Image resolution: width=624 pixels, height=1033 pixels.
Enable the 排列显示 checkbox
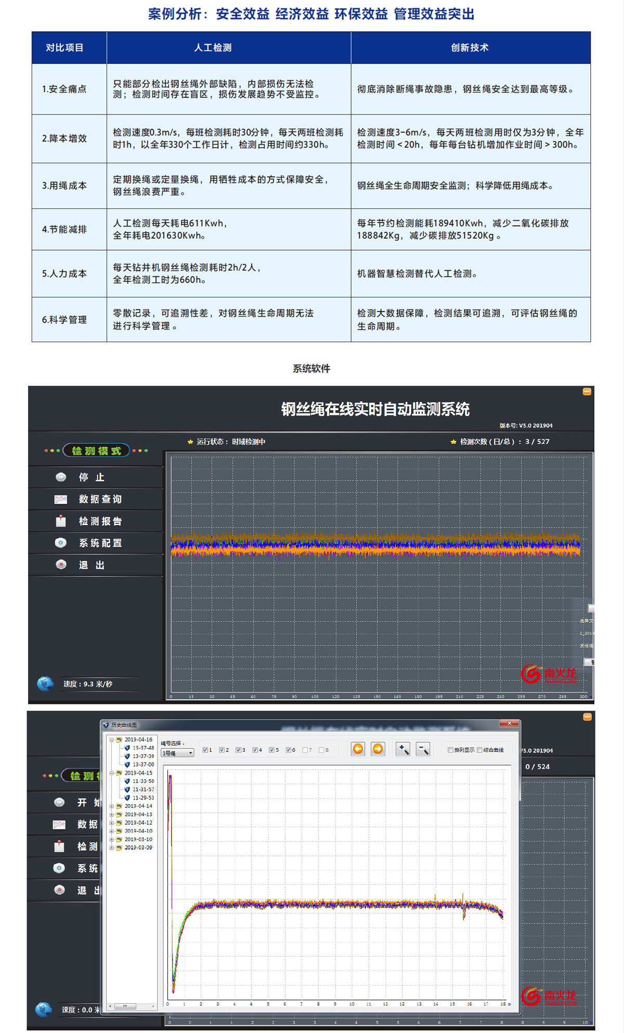tap(450, 750)
